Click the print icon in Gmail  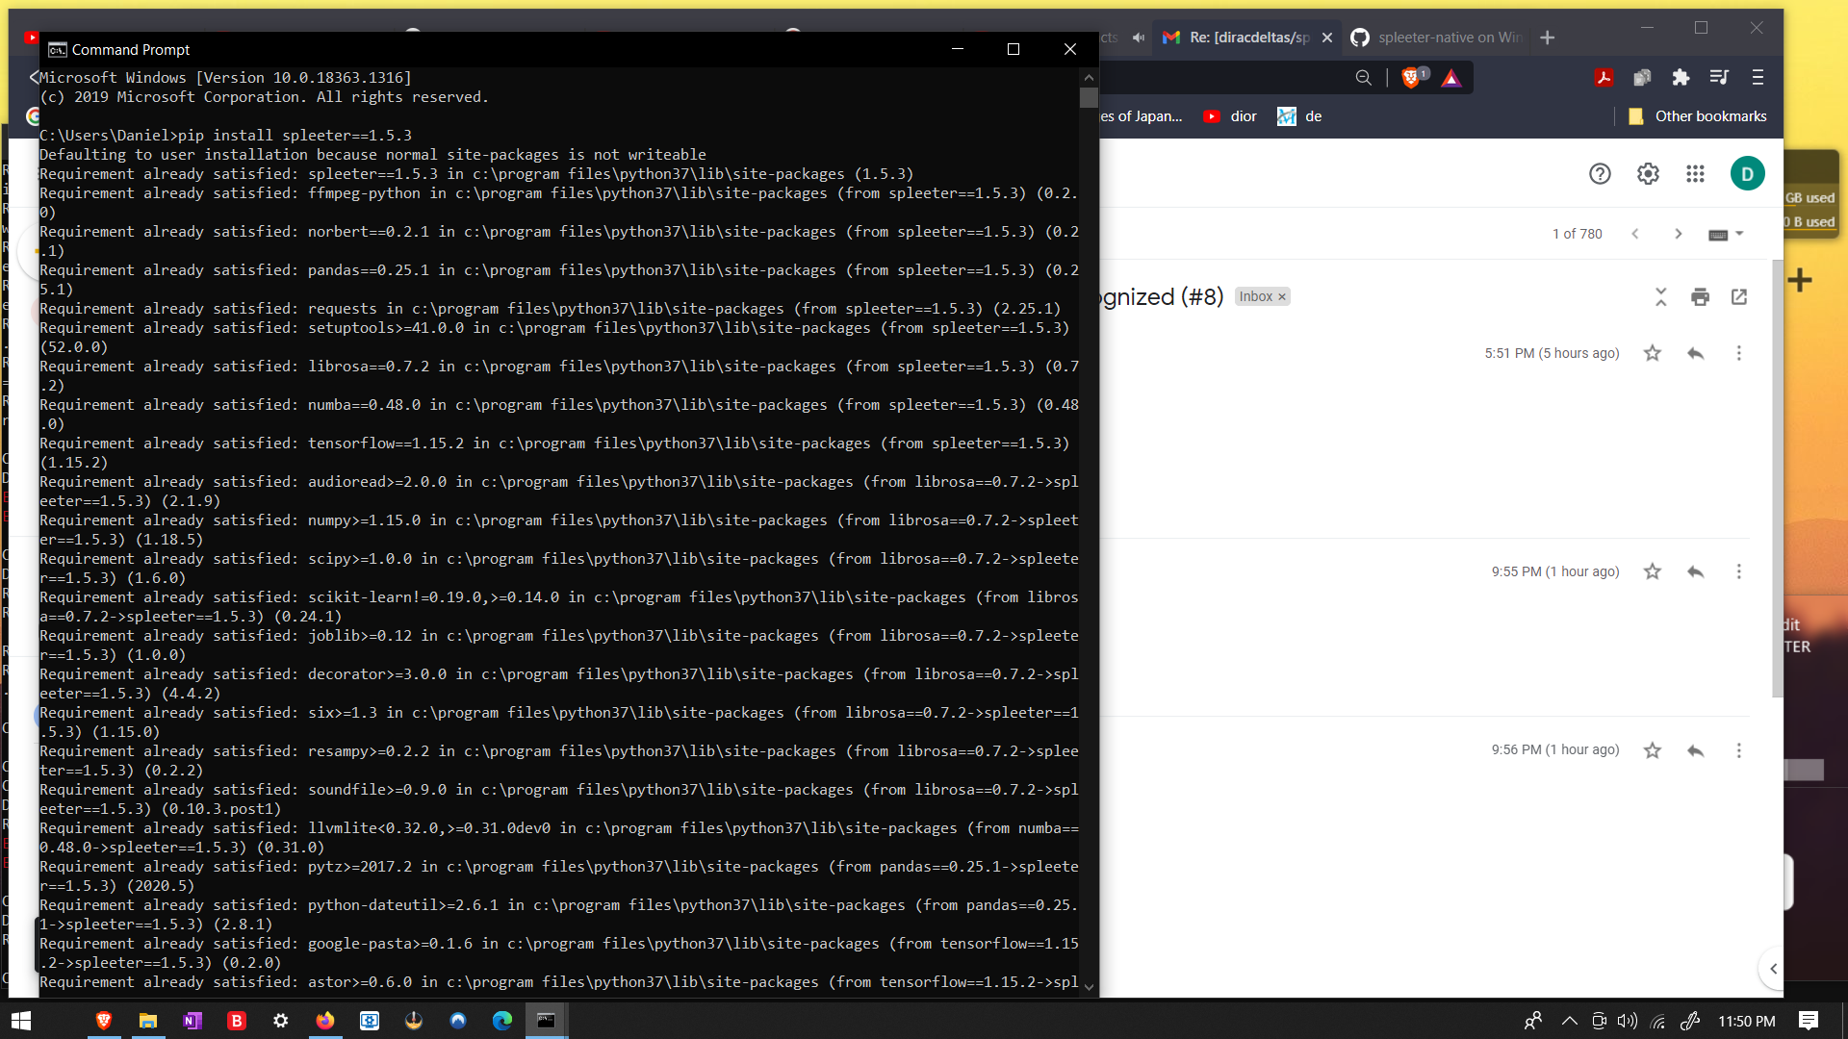click(1700, 297)
